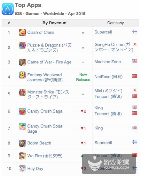The height and width of the screenshot is (177, 141).
Task: Click the Mixi company link
Action: 108,91
